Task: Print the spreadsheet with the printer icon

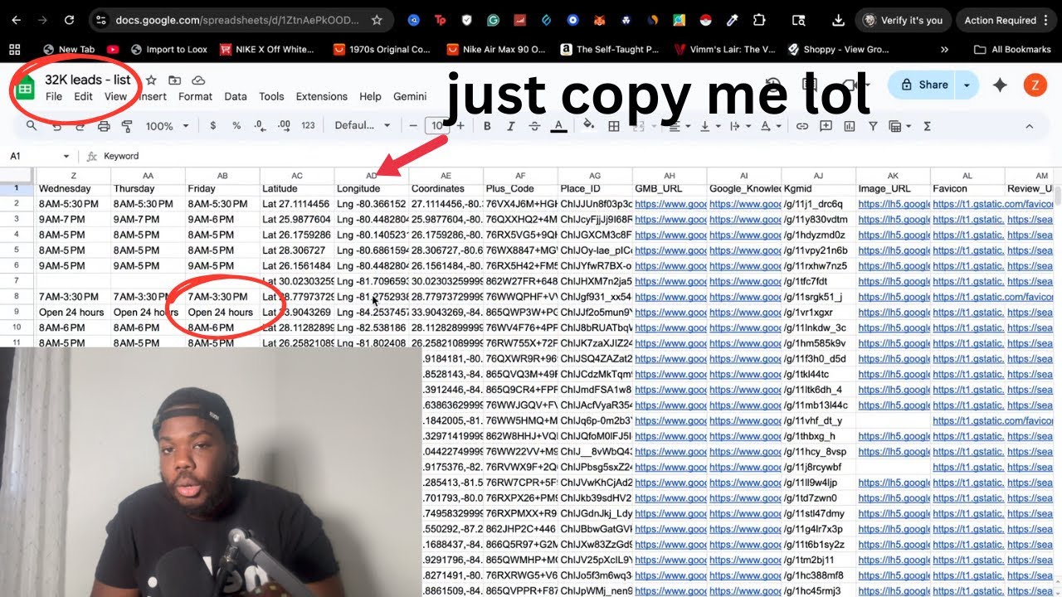Action: coord(104,126)
